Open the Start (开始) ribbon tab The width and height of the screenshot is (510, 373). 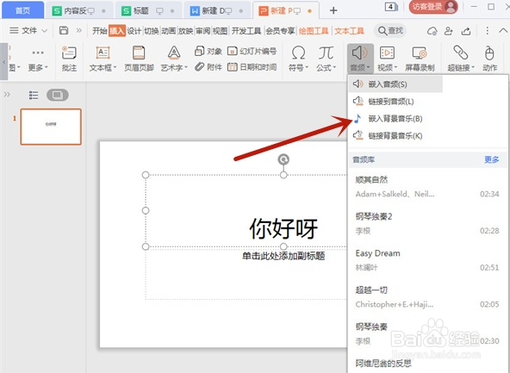(x=100, y=31)
